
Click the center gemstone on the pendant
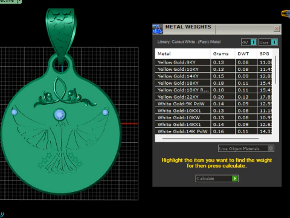[x=60, y=114]
